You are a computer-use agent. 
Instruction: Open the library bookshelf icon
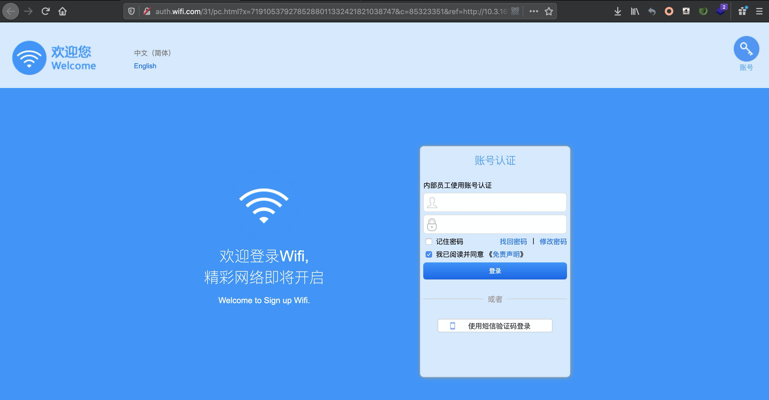coord(635,11)
